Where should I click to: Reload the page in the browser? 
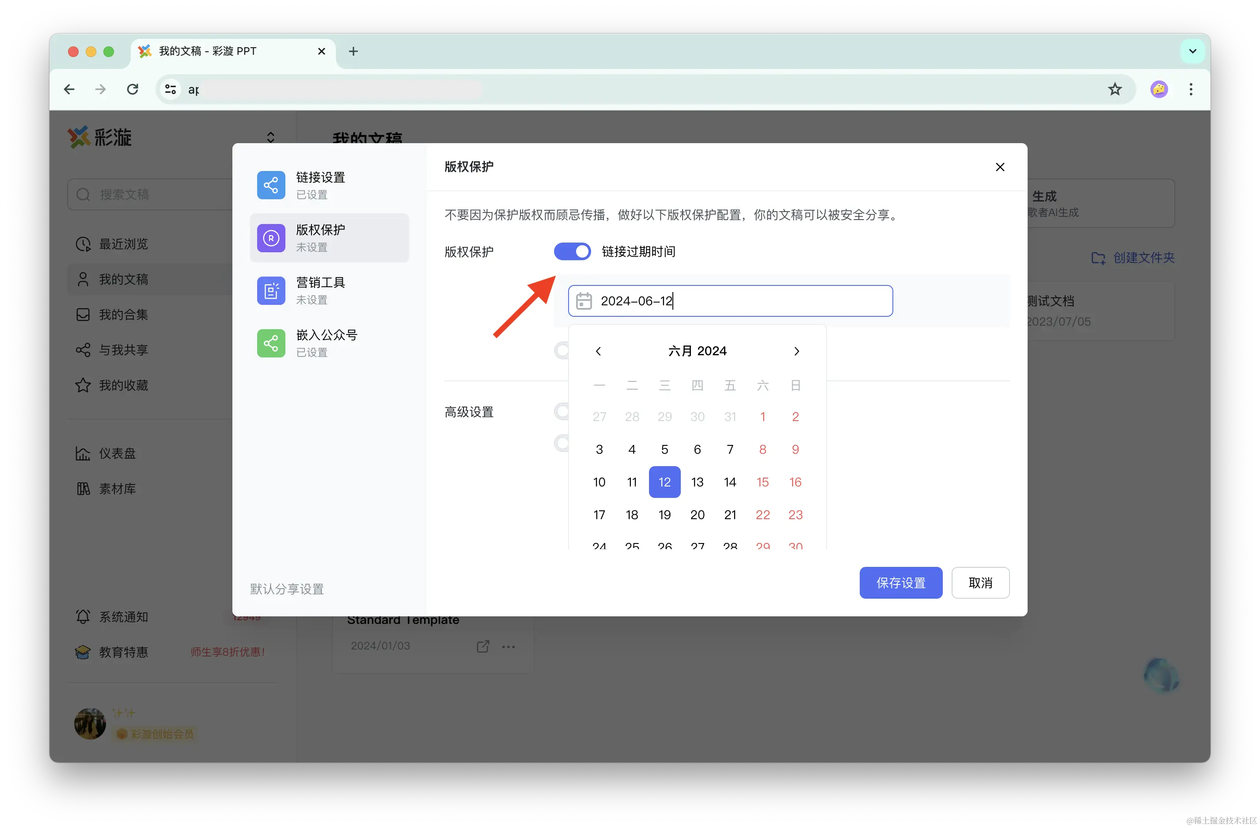[x=133, y=89]
